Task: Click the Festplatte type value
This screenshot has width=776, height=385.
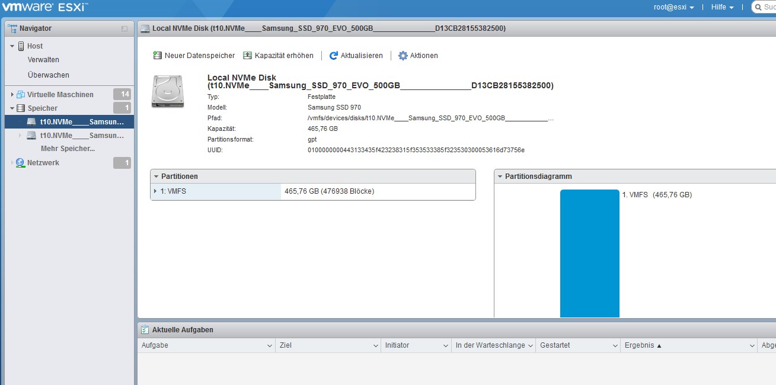Action: point(322,97)
